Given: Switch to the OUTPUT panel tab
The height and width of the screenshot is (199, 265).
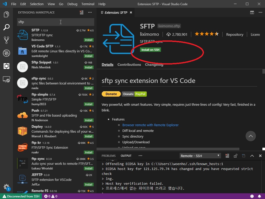Looking at the screenshot, I should [x=126, y=156].
